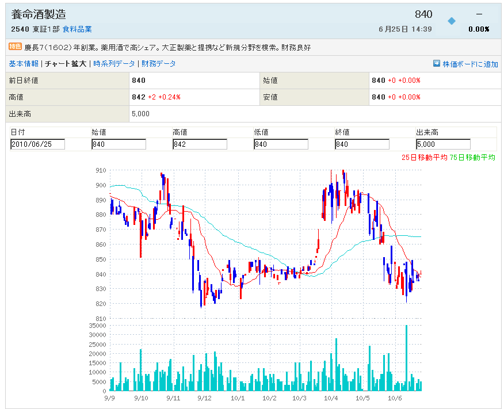Click the 35000 volume axis label

97,326
